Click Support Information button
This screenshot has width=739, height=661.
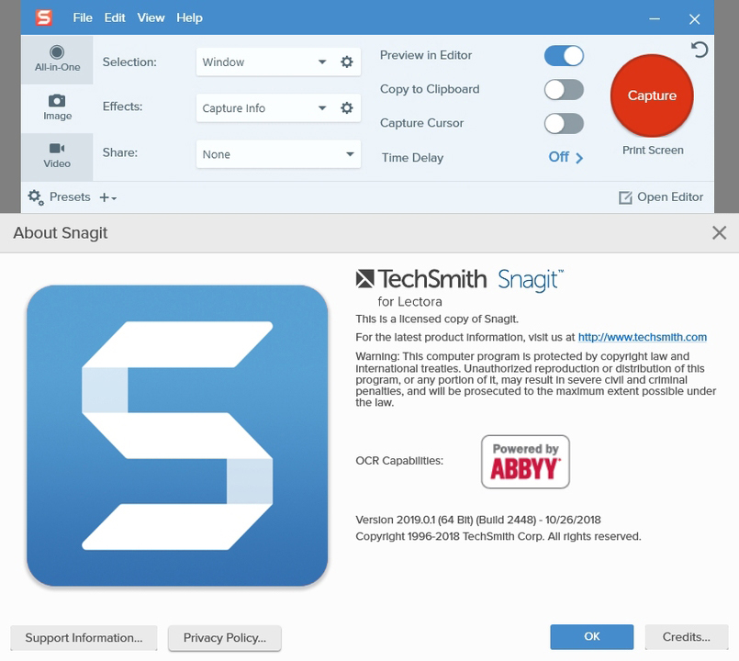pyautogui.click(x=84, y=638)
